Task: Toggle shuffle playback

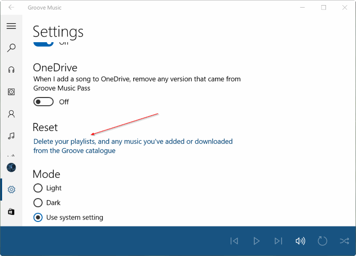Action: tap(344, 241)
